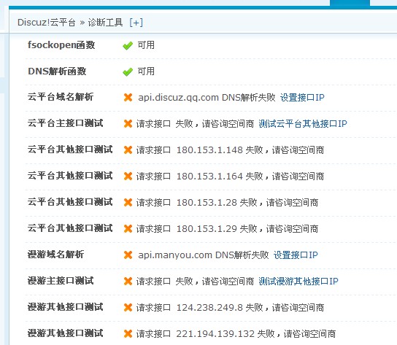Image resolution: width=397 pixels, height=345 pixels.
Task: Click the [+] link beside 诊断工具
Action: coord(136,23)
